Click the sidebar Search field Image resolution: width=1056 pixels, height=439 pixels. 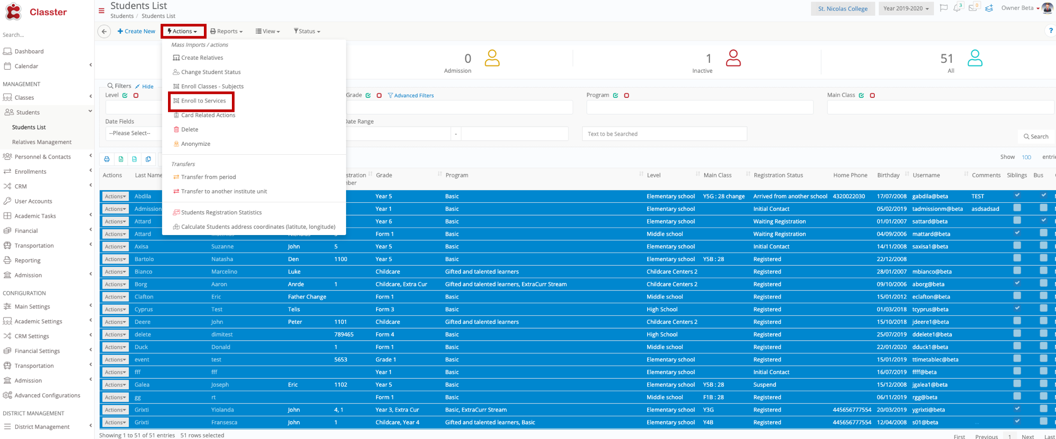point(46,35)
